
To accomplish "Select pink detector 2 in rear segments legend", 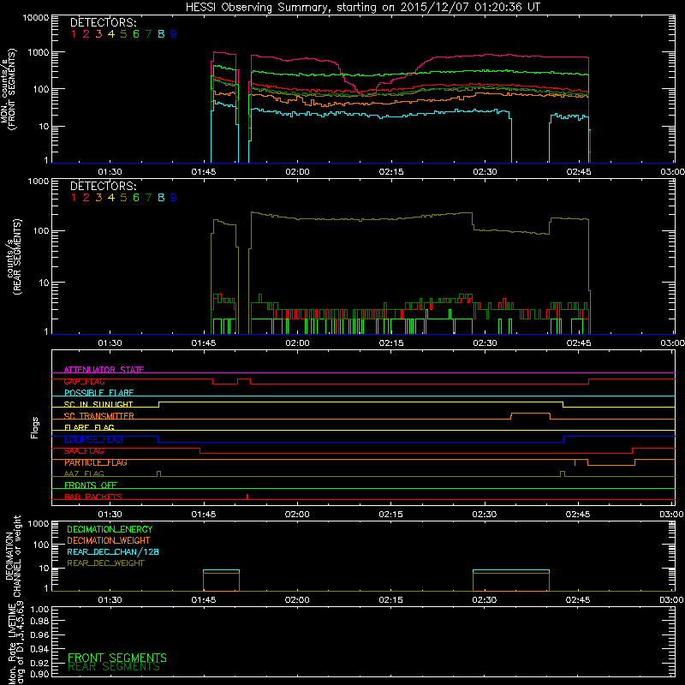I will (x=86, y=198).
